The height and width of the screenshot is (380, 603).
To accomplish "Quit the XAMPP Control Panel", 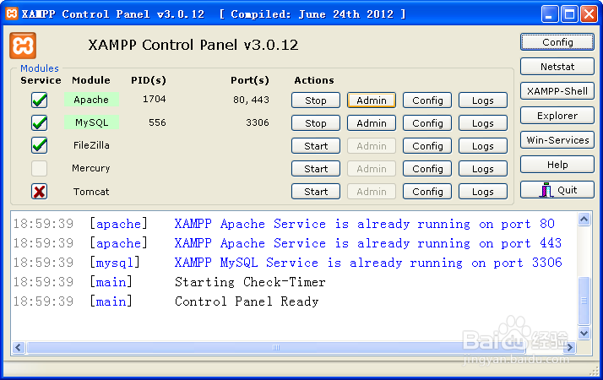I will click(x=557, y=190).
